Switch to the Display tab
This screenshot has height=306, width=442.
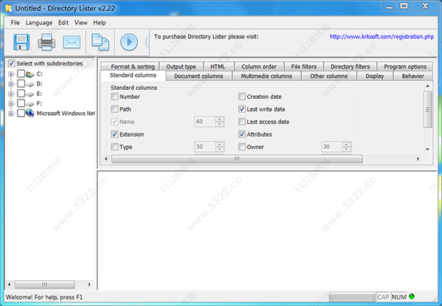(375, 76)
